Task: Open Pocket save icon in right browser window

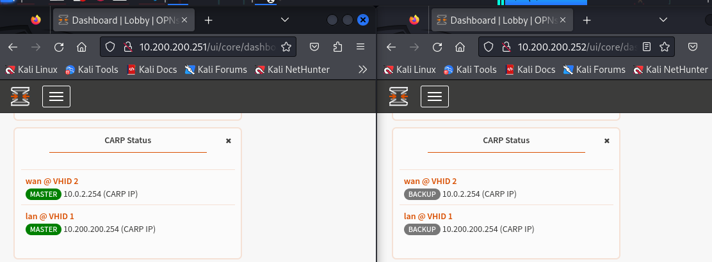Action: point(693,47)
